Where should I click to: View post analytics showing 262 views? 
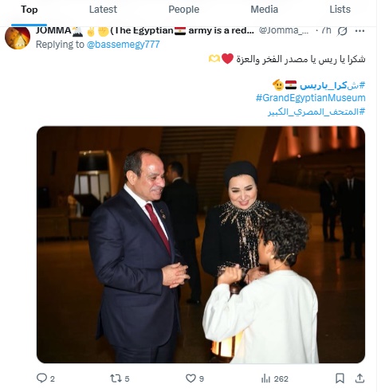click(265, 378)
